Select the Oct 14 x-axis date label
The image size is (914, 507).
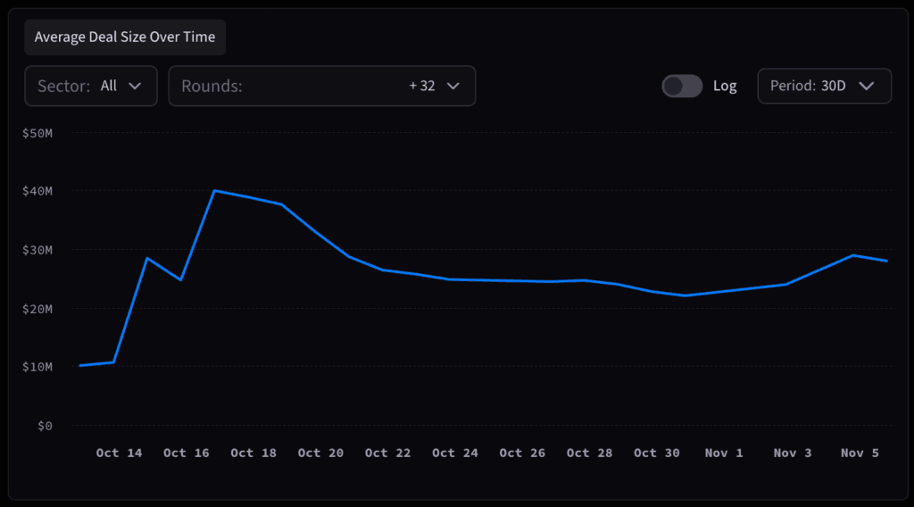pyautogui.click(x=119, y=453)
